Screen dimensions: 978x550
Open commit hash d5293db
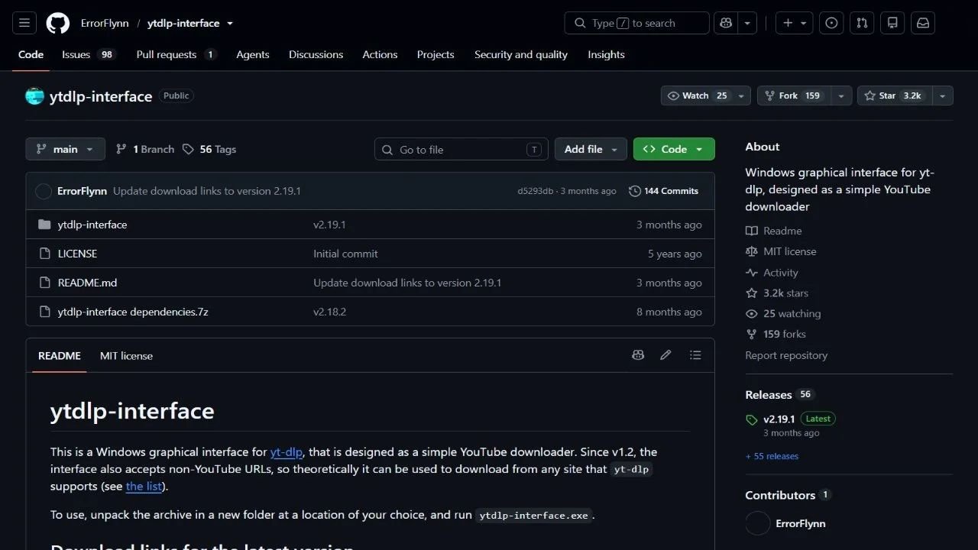tap(535, 191)
